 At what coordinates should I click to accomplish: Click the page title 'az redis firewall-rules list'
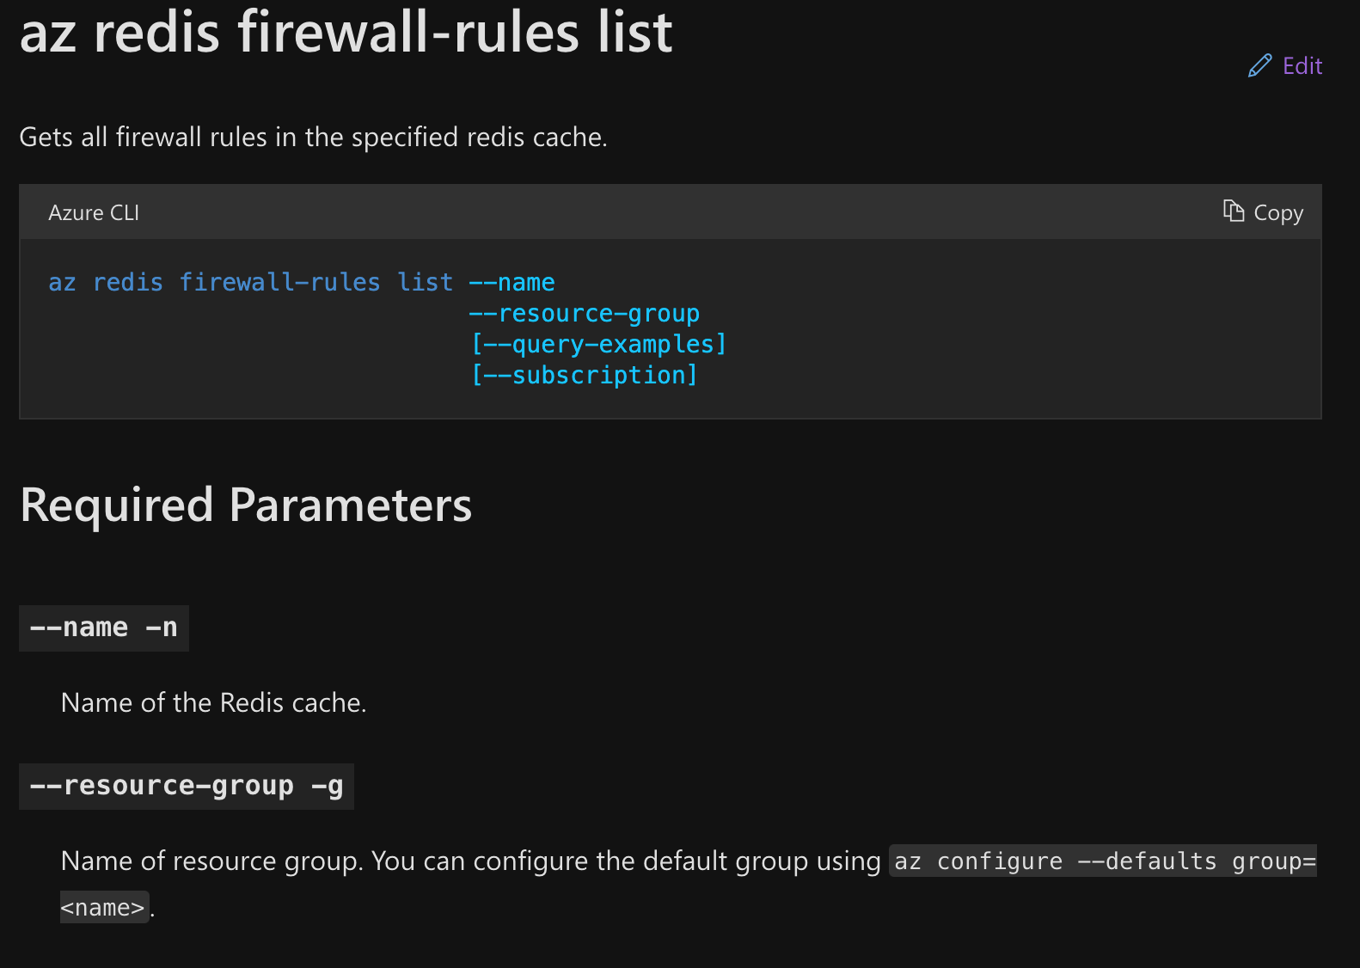click(x=346, y=33)
